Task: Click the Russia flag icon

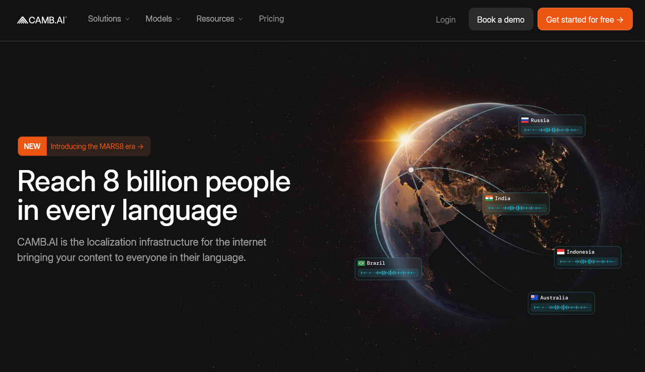Action: point(525,120)
